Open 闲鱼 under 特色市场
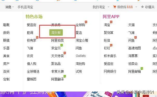Image resolution: width=157 pixels, height=97 pixels. point(79,48)
